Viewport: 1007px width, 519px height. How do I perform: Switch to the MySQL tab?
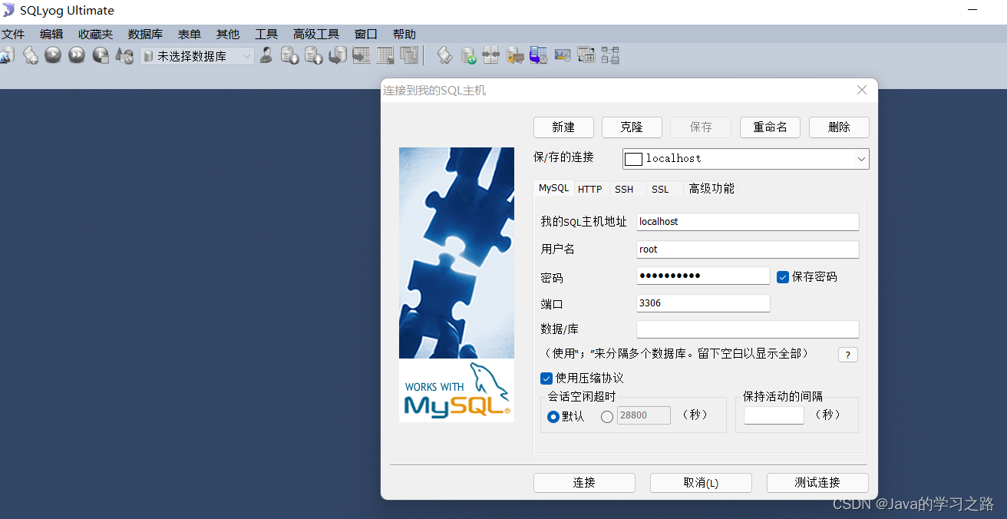point(553,188)
